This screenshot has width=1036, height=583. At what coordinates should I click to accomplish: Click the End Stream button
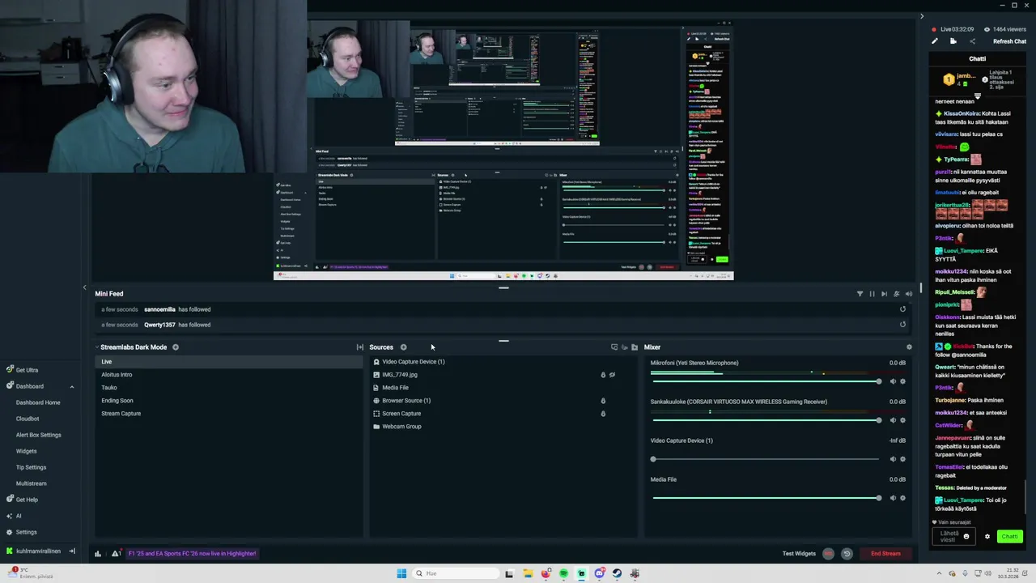(885, 554)
